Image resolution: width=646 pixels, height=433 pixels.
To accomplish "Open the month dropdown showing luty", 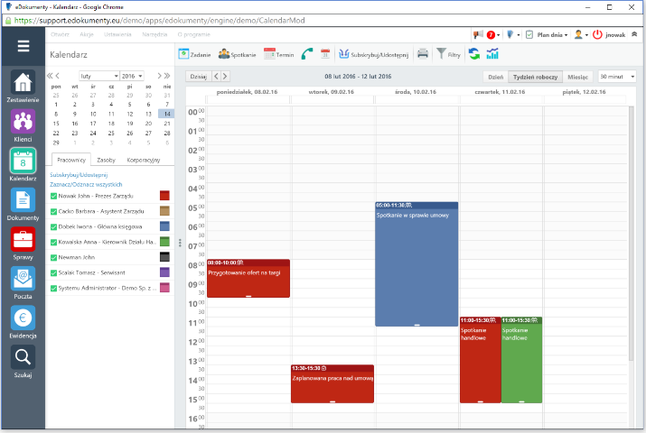I will pyautogui.click(x=98, y=76).
